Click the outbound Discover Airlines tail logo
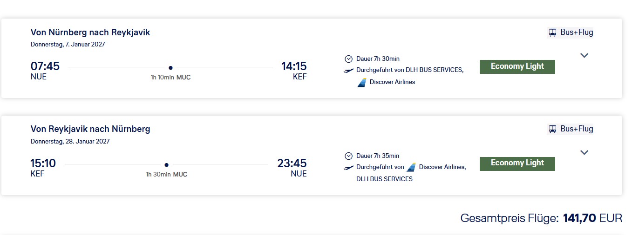 pyautogui.click(x=362, y=82)
